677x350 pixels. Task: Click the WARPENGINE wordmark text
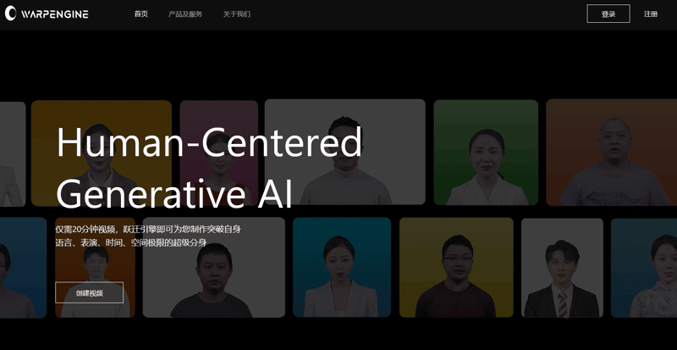(55, 14)
